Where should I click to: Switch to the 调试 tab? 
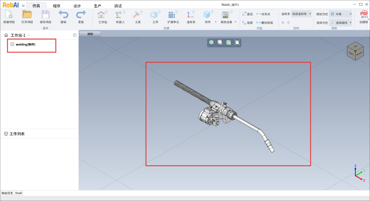point(118,6)
